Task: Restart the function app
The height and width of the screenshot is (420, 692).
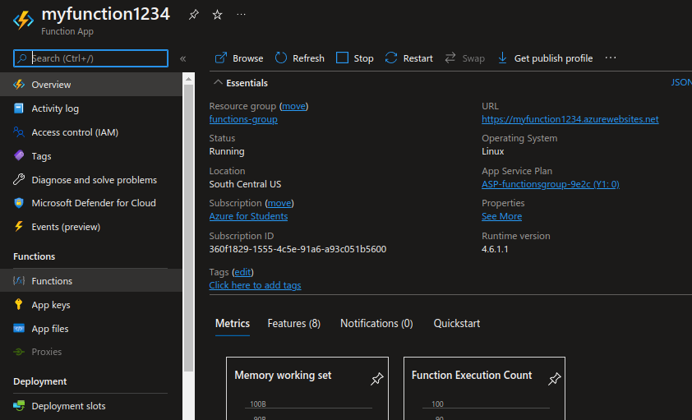Action: click(x=408, y=58)
